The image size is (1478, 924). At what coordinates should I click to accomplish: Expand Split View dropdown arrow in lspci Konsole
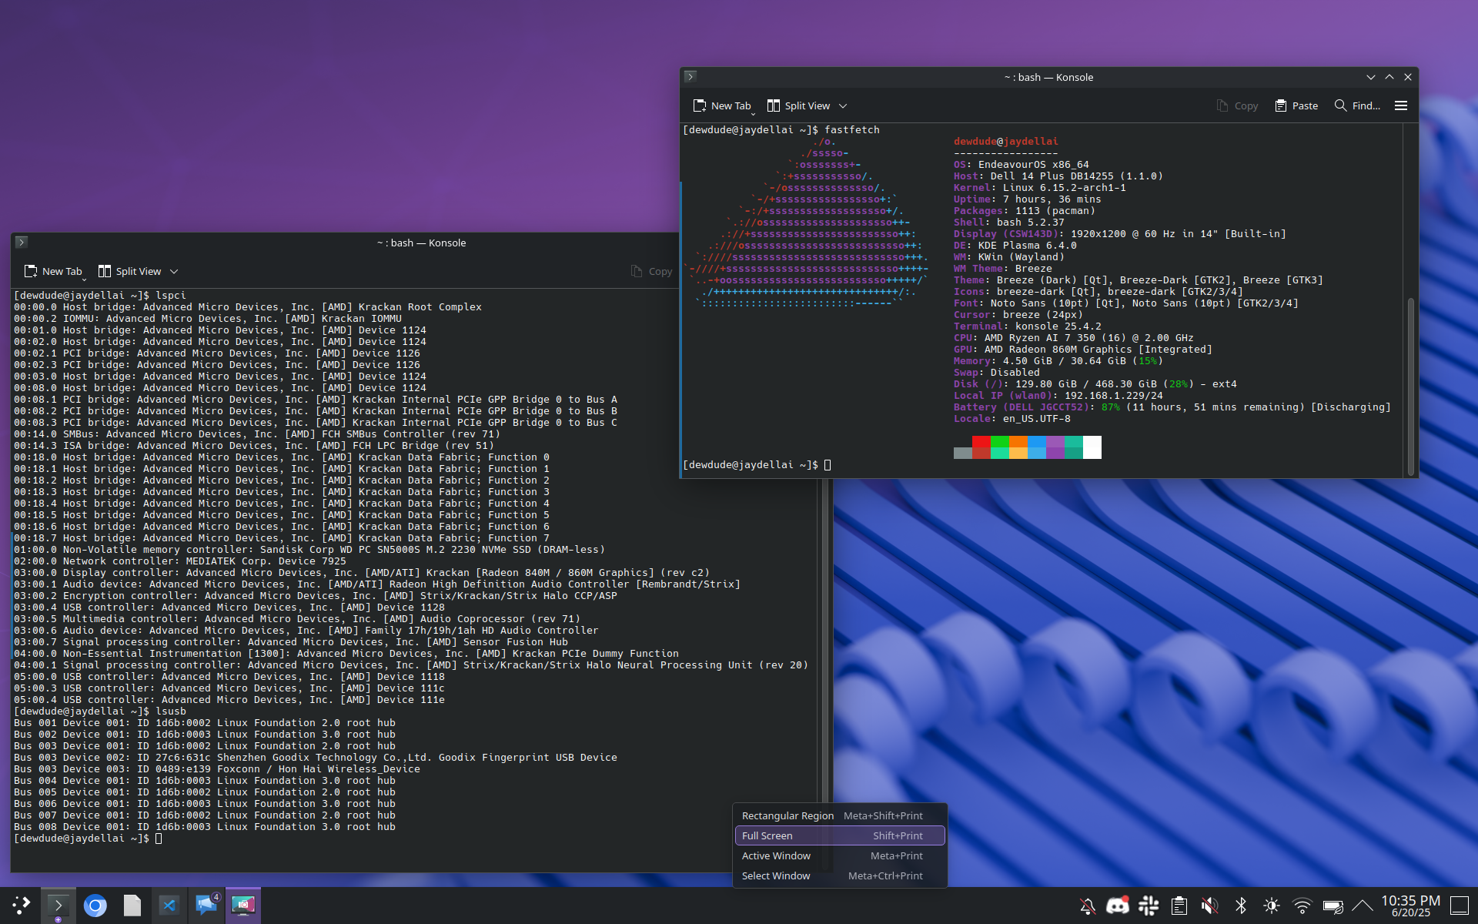(174, 271)
